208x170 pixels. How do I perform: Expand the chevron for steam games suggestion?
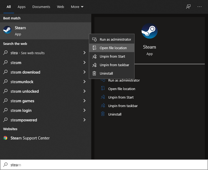click(x=84, y=101)
